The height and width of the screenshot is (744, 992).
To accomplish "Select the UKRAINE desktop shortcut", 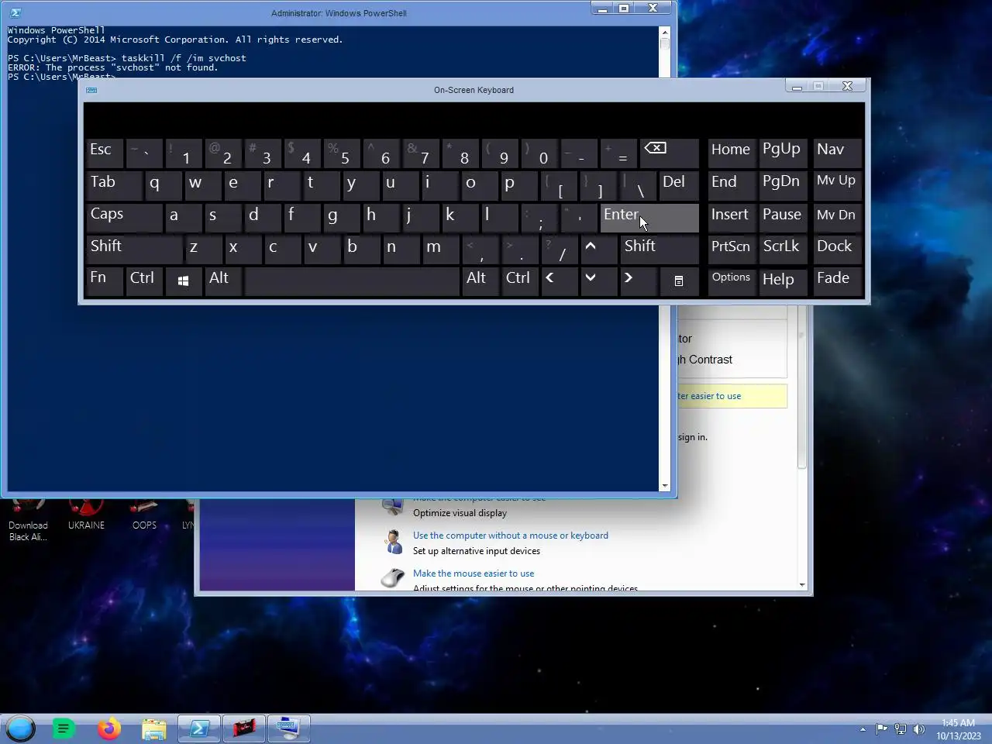I will tap(86, 515).
